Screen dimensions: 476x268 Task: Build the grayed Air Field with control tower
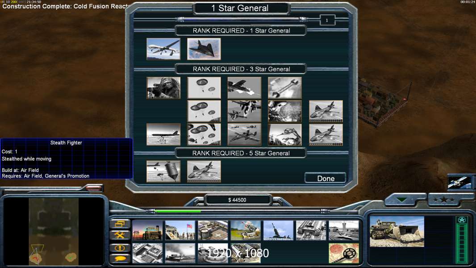[344, 230]
